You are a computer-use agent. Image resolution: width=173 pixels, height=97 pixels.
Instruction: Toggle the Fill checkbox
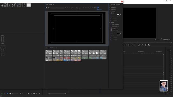pyautogui.click(x=111, y=13)
